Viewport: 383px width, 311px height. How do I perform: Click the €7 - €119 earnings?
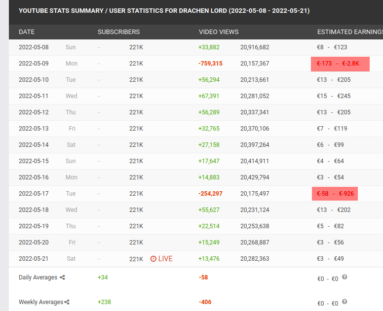tap(332, 129)
